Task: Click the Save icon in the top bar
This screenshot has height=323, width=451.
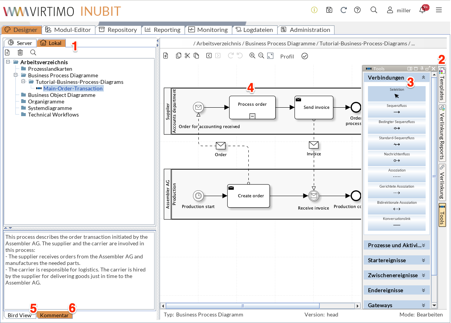Action: 329,10
